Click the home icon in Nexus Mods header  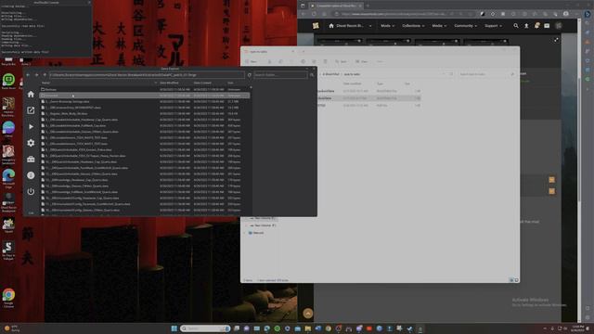click(x=331, y=26)
